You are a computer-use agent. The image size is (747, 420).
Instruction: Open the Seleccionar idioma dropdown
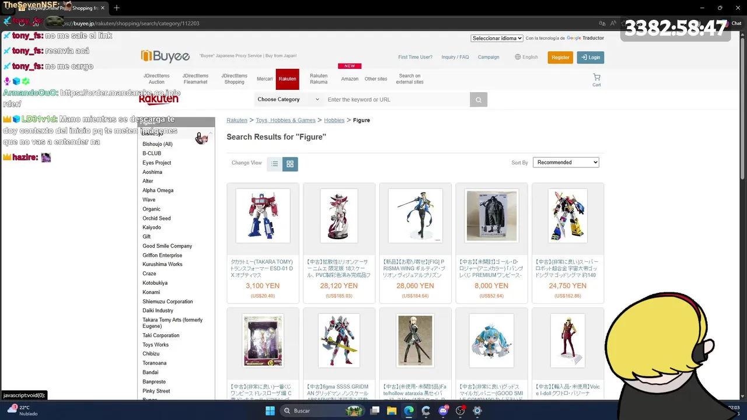point(497,38)
